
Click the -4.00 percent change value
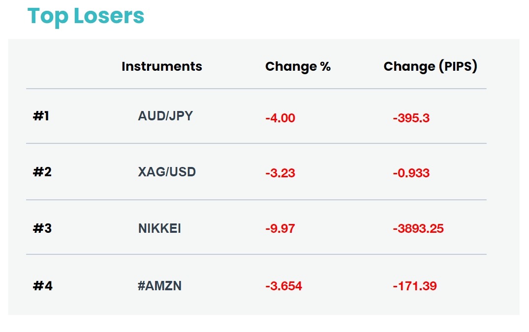tap(280, 118)
